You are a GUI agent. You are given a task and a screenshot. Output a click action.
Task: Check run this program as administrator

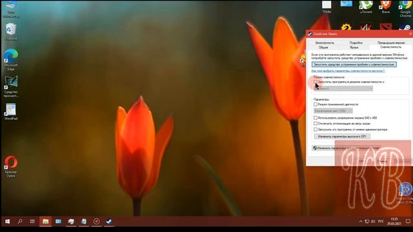(x=316, y=130)
